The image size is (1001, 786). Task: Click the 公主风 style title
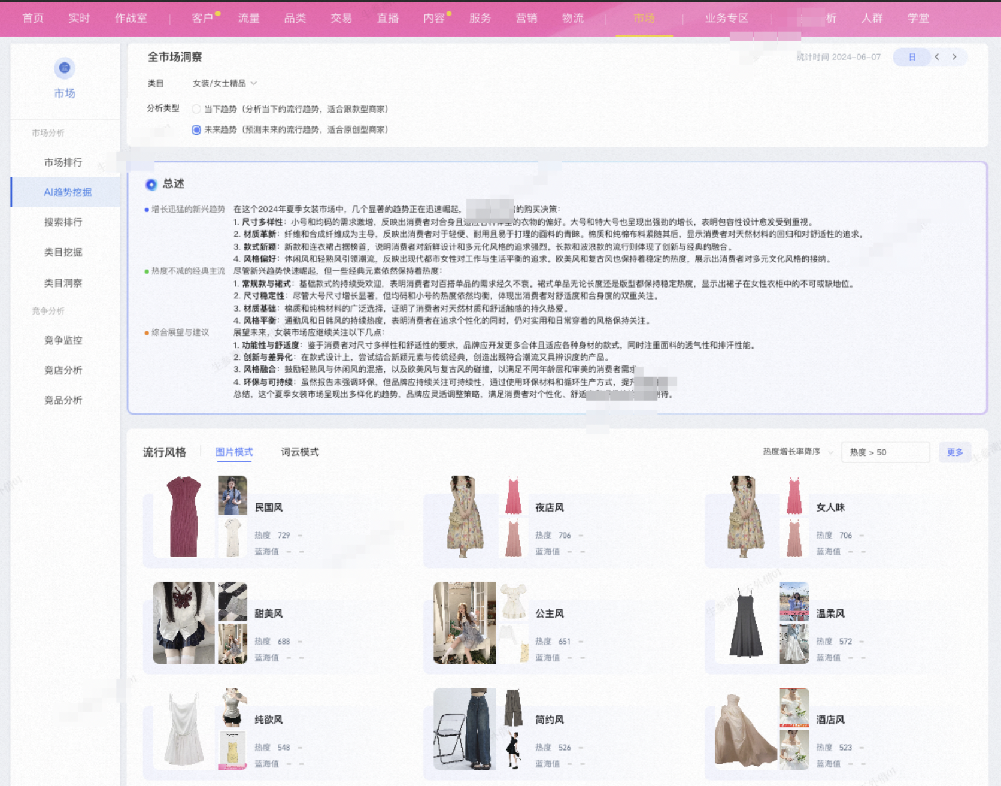(550, 613)
